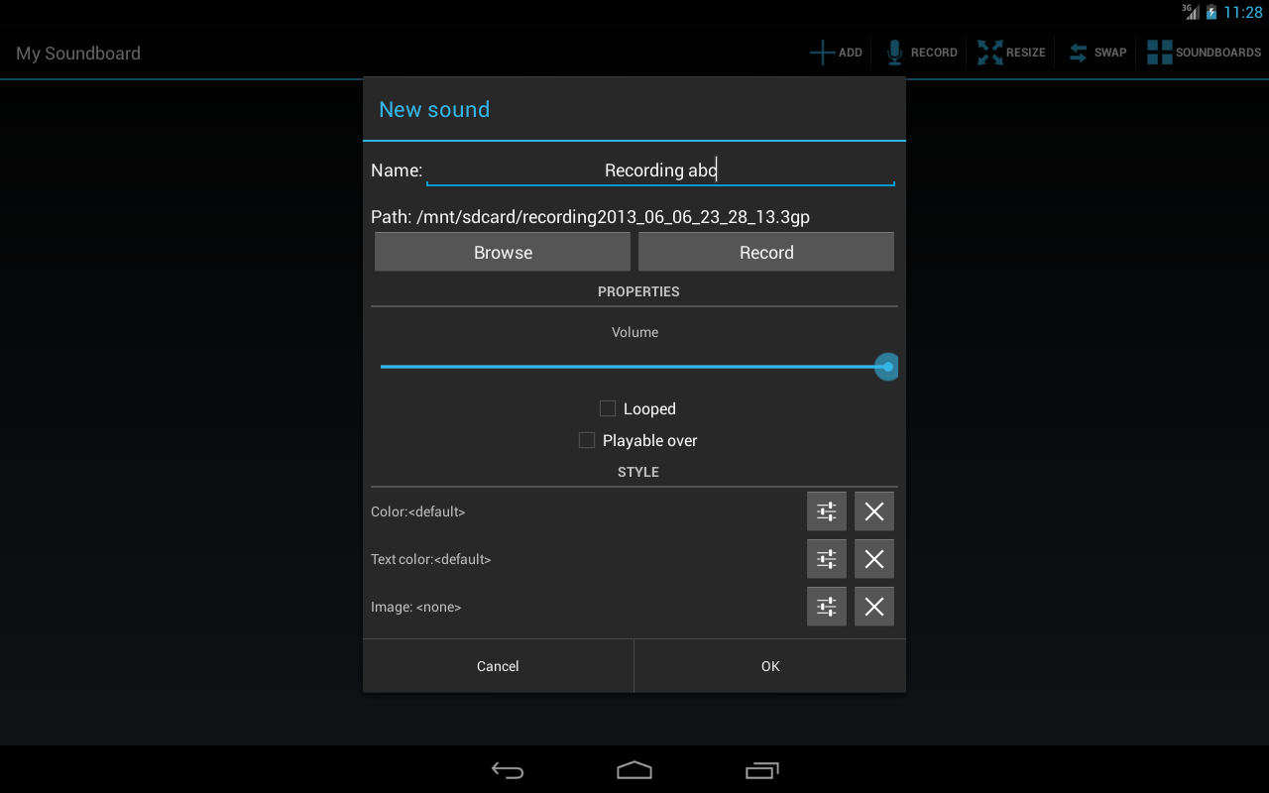Enable the Playable over checkbox
This screenshot has height=793, width=1269.
pyautogui.click(x=586, y=439)
